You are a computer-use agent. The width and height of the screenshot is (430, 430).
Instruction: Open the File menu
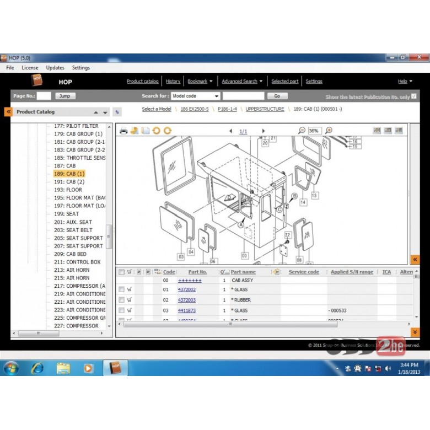[x=10, y=68]
